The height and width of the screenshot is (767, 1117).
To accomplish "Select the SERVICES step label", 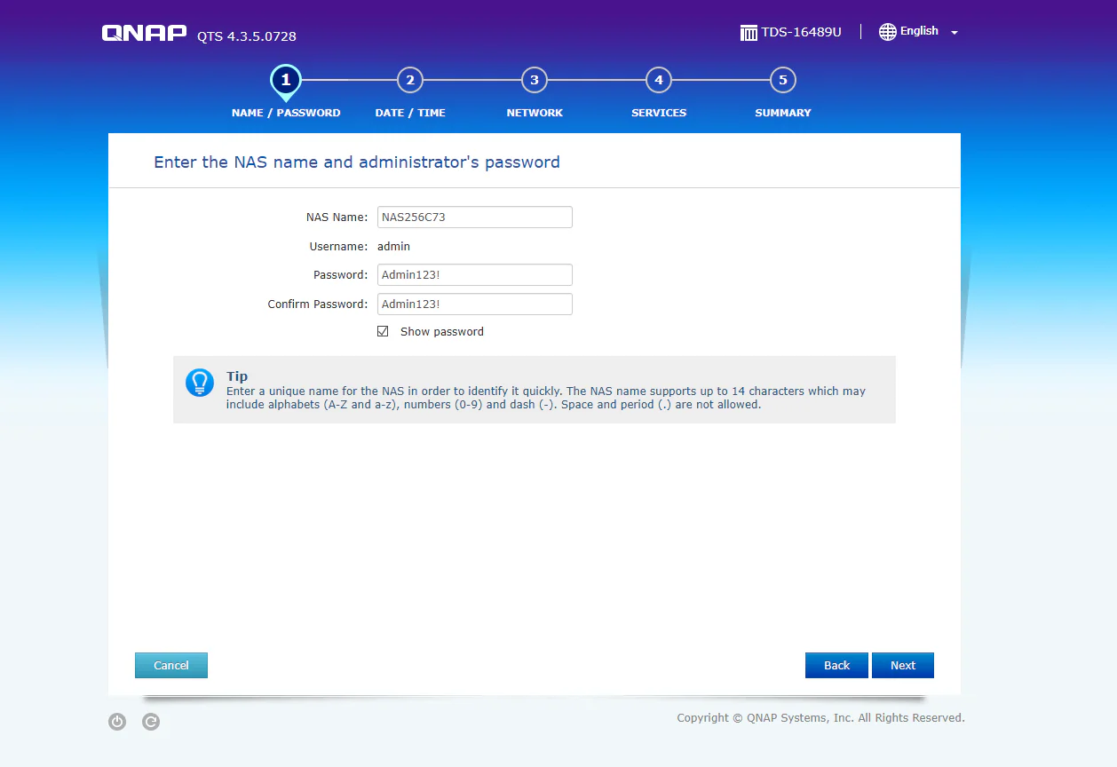I will (x=659, y=113).
